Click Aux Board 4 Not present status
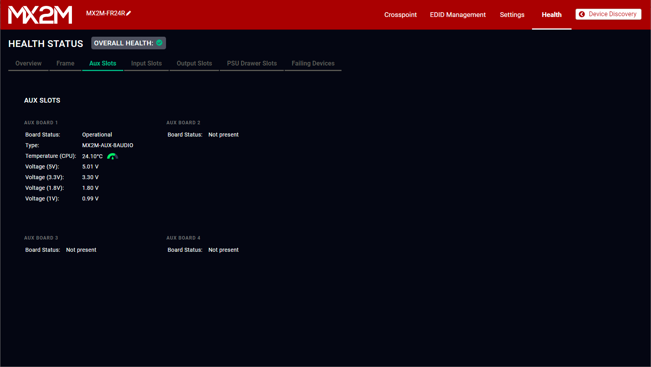This screenshot has height=367, width=651. click(223, 250)
